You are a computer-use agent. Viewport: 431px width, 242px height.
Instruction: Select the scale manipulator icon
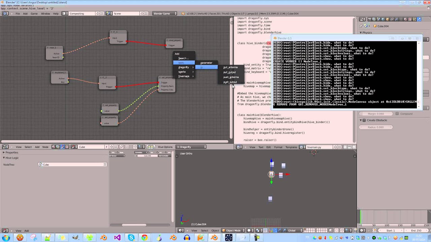coord(284,230)
